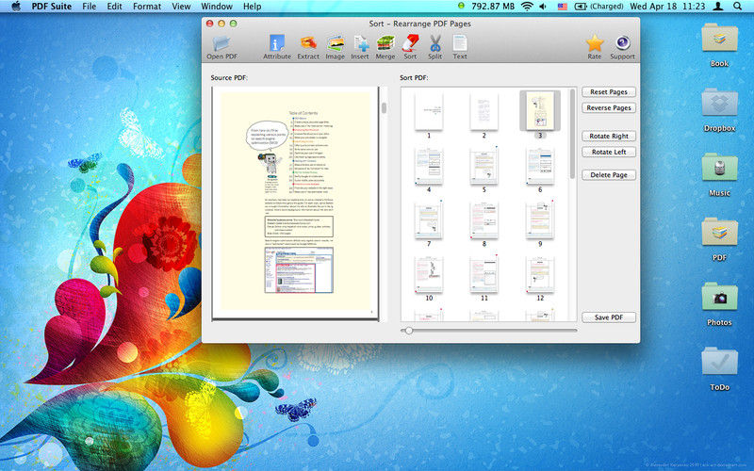Click the Wi-Fi status icon
Image resolution: width=754 pixels, height=471 pixels.
coord(527,7)
